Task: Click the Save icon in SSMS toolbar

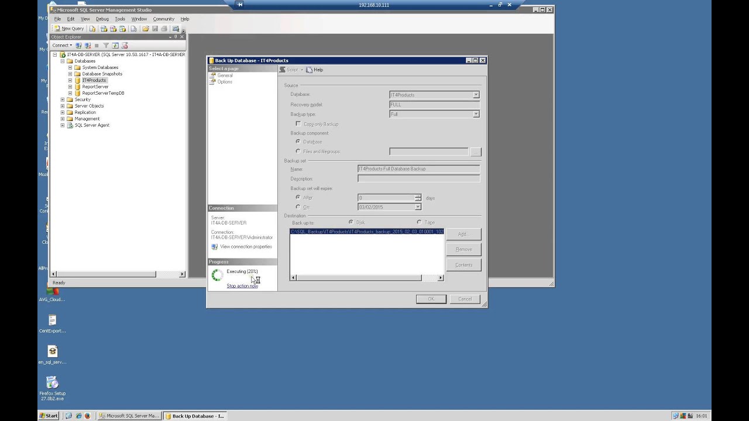Action: 155,28
